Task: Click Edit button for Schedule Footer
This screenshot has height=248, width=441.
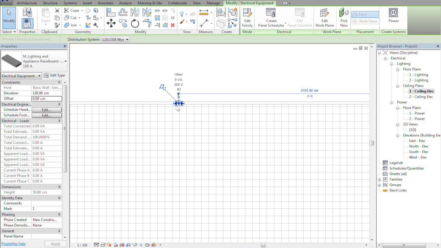Action: (47, 115)
